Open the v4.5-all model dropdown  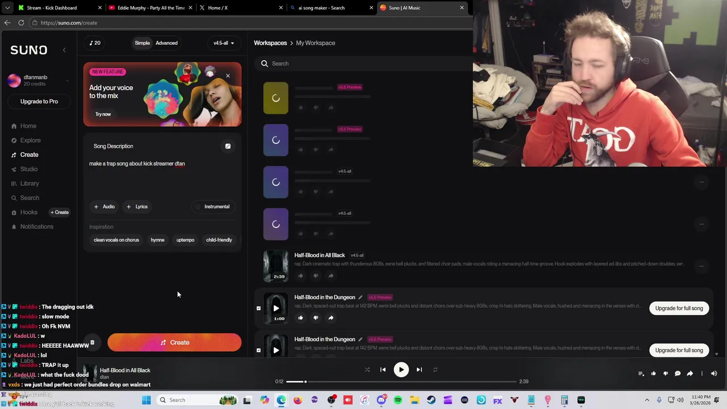[x=224, y=43]
